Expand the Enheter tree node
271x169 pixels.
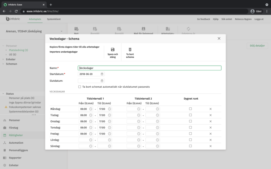point(4,59)
